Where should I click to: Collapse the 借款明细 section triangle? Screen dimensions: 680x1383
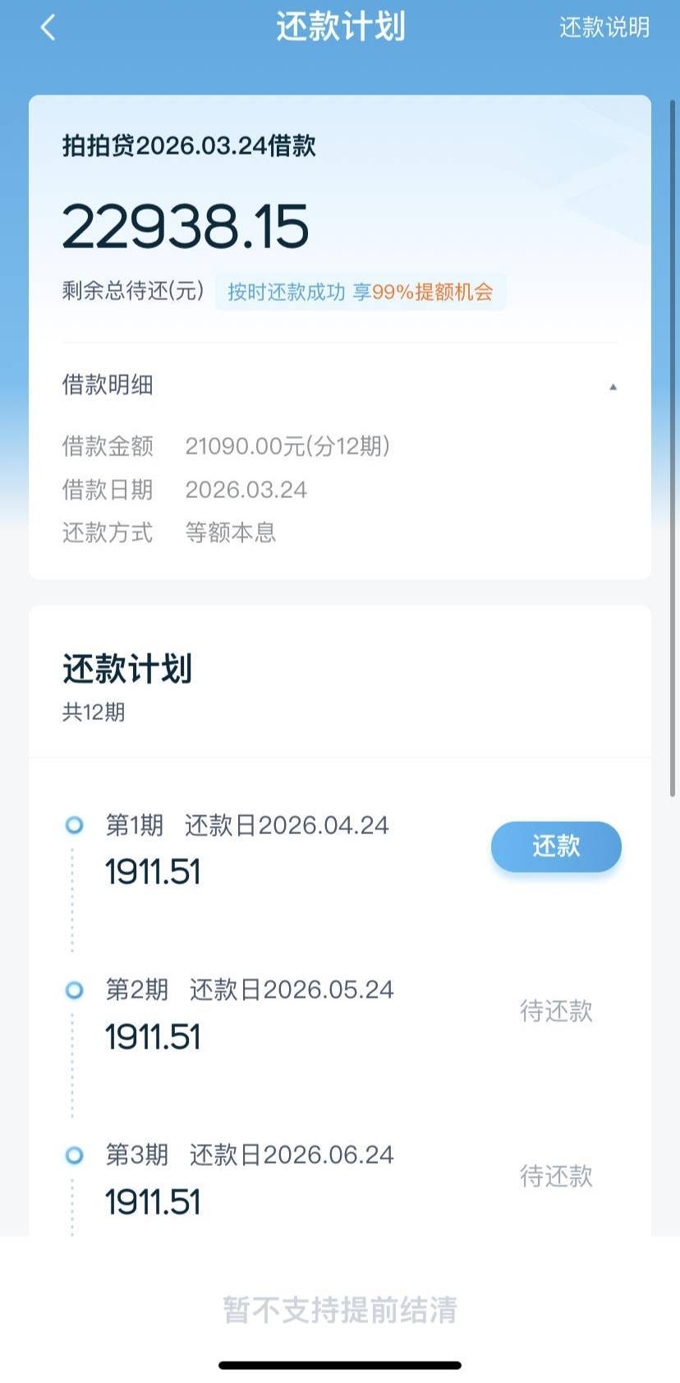(x=613, y=386)
